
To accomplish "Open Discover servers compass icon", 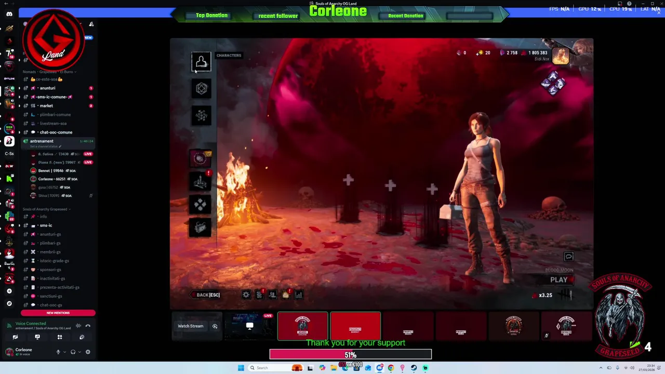I will click(9, 303).
